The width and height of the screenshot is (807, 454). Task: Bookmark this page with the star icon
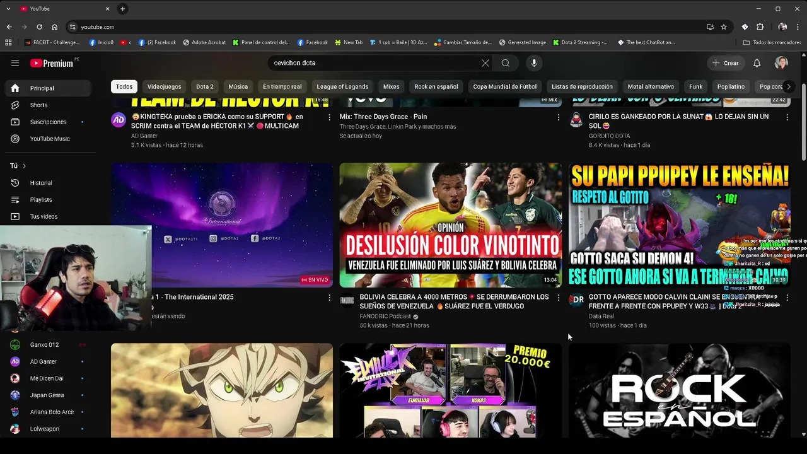point(724,27)
